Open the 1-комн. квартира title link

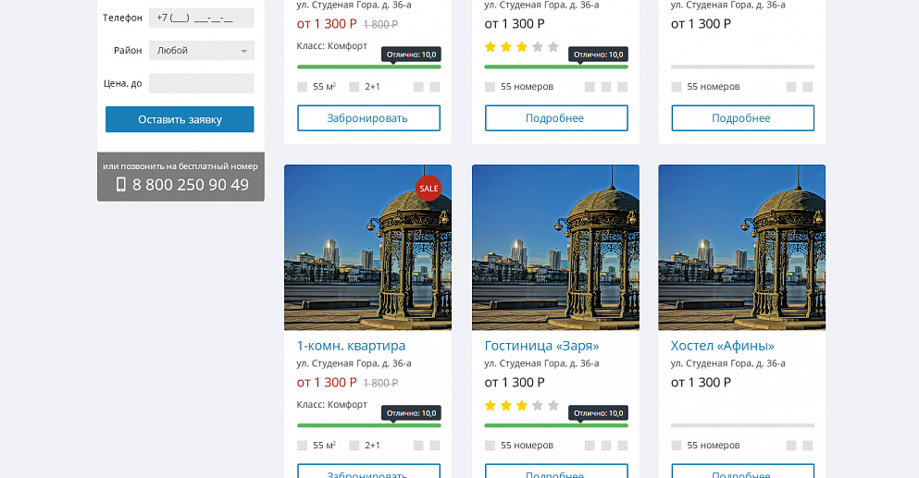pyautogui.click(x=351, y=346)
